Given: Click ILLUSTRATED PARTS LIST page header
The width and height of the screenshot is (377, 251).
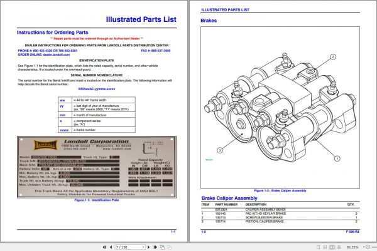Looking at the screenshot, I should coord(225,10).
